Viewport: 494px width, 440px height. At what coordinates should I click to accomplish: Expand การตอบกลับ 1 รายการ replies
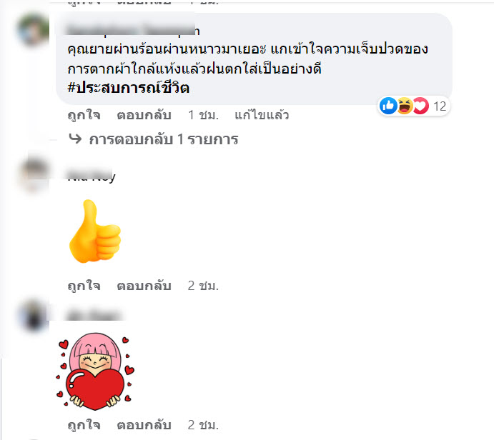click(x=164, y=139)
